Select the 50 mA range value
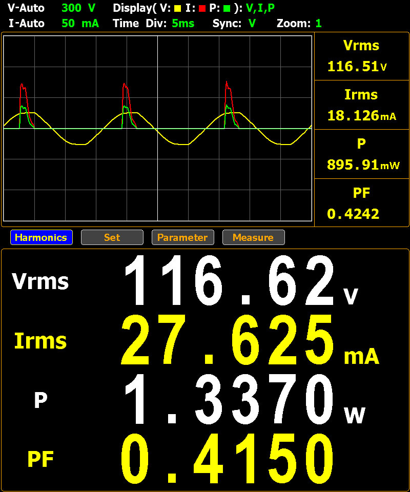This screenshot has height=492, width=410. click(x=80, y=23)
